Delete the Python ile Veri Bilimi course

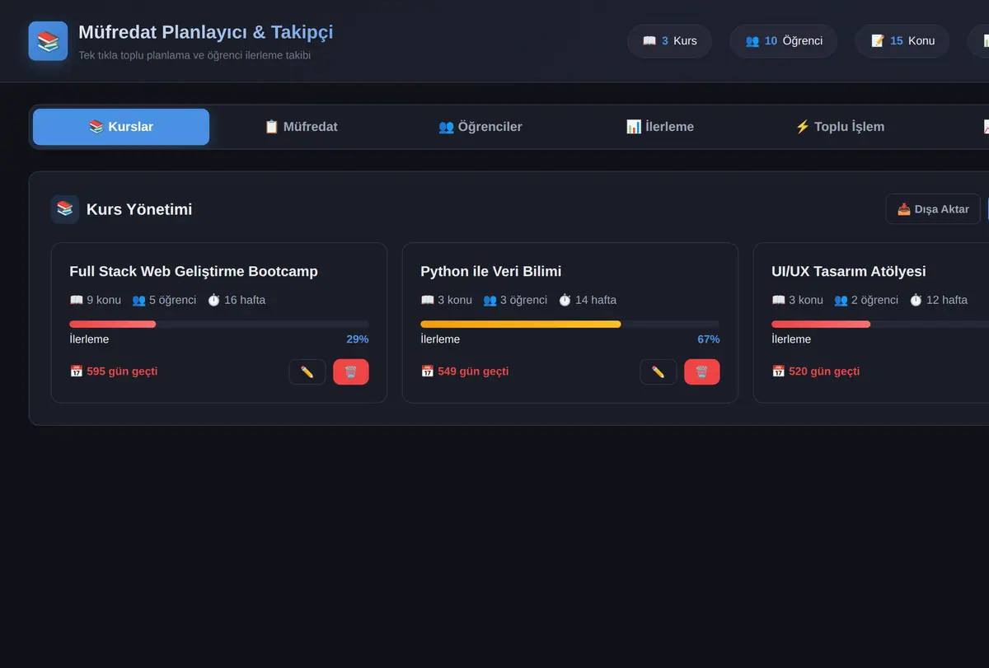click(x=702, y=371)
